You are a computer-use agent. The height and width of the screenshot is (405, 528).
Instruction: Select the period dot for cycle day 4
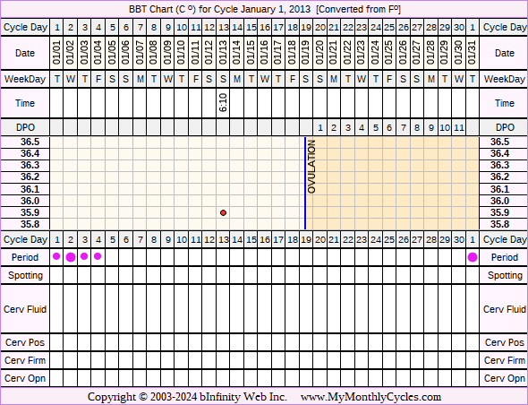pos(98,256)
